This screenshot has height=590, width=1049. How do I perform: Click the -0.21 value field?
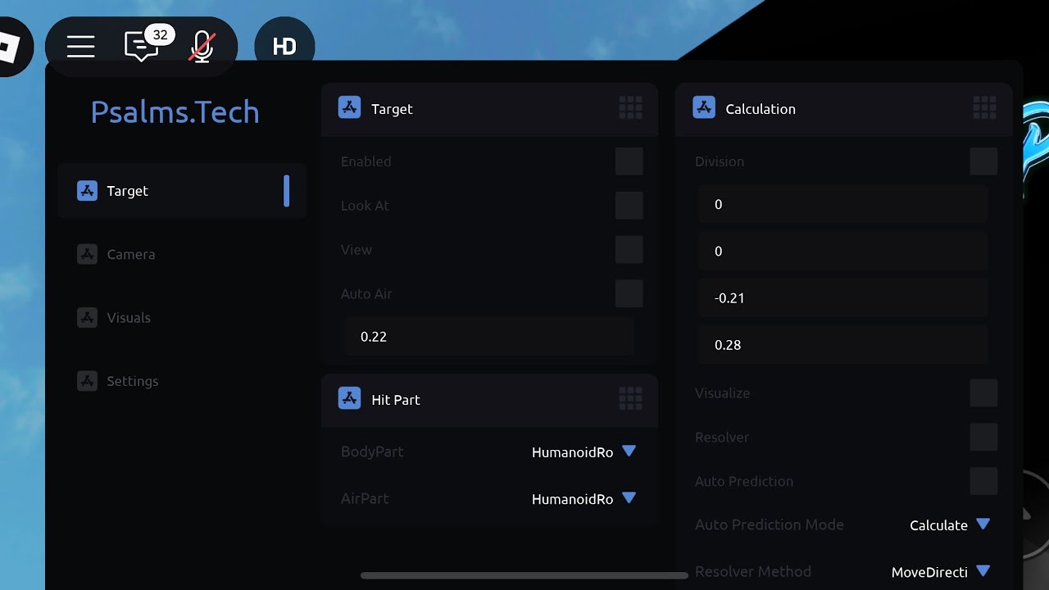842,297
